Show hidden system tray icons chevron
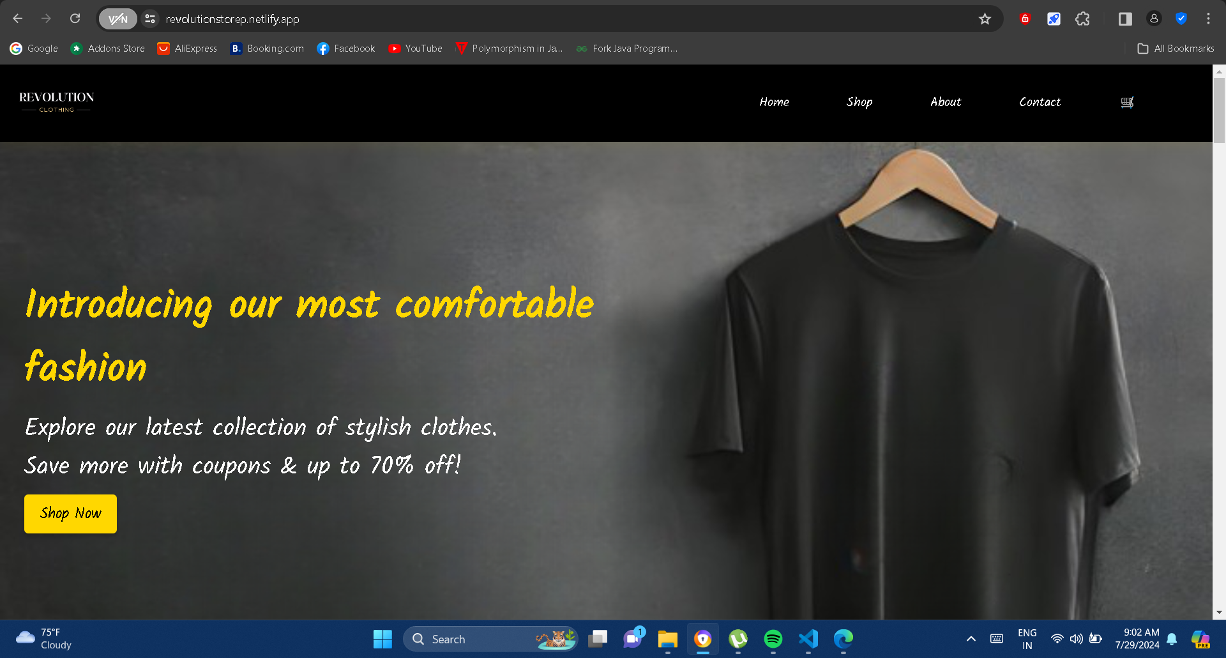Screen dimensions: 1226x658 click(971, 639)
